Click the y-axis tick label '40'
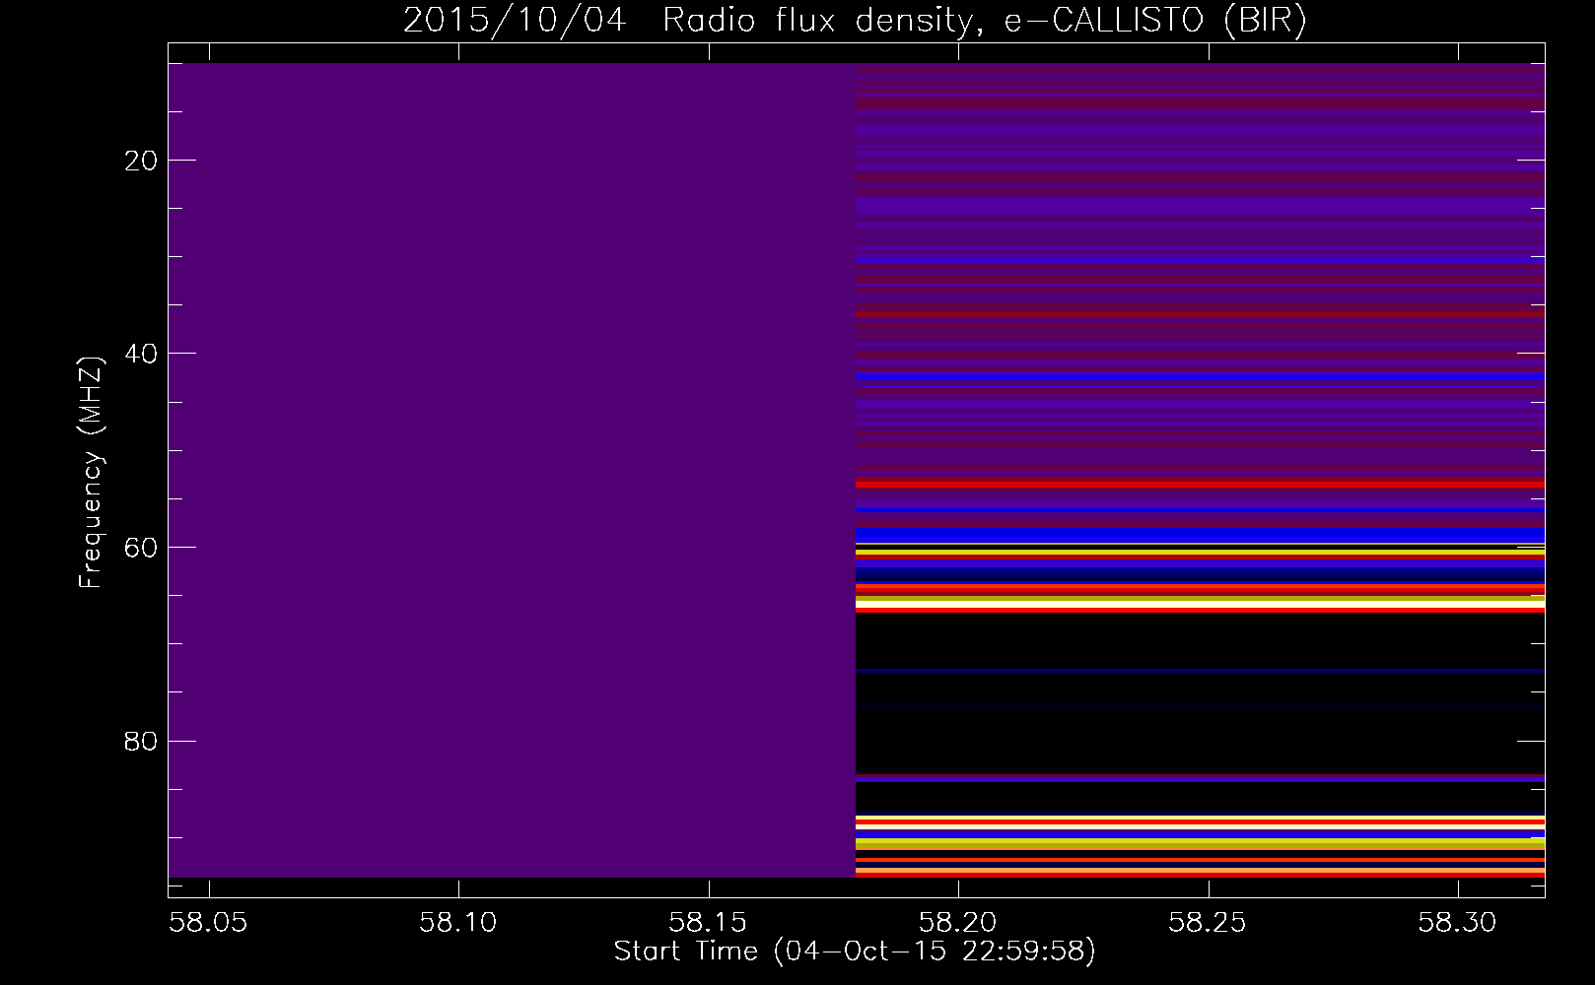This screenshot has height=985, width=1595. (142, 354)
